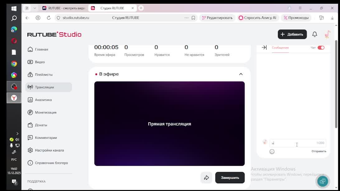Expand hidden system tray icons chevron
The image size is (340, 191).
point(17,134)
